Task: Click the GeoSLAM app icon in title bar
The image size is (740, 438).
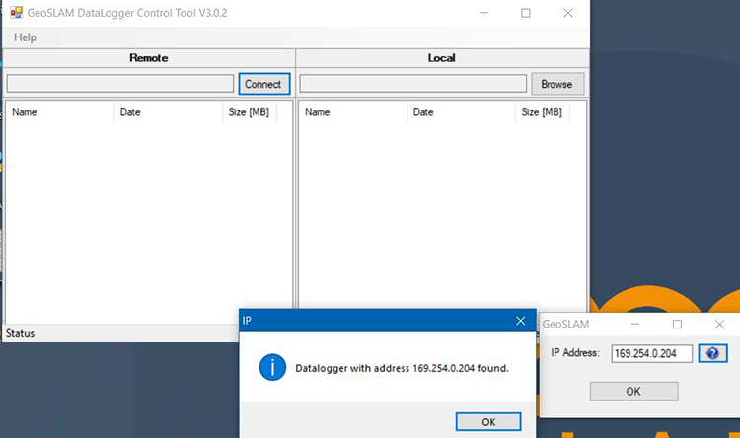Action: click(16, 13)
